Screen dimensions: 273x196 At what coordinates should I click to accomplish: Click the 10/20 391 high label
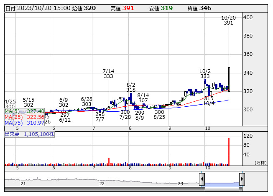click(228, 20)
